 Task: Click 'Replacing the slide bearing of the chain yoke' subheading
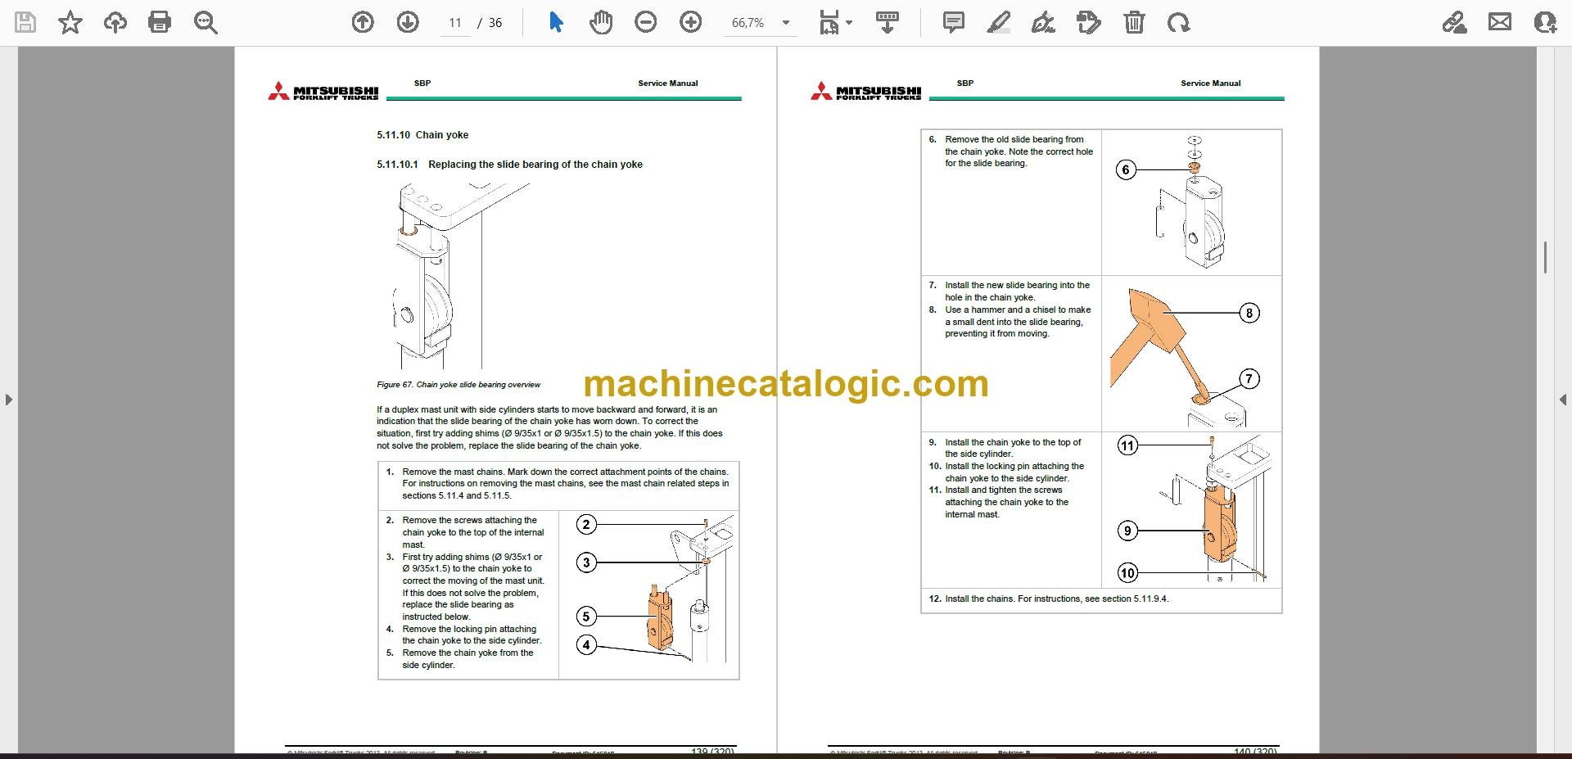(535, 165)
